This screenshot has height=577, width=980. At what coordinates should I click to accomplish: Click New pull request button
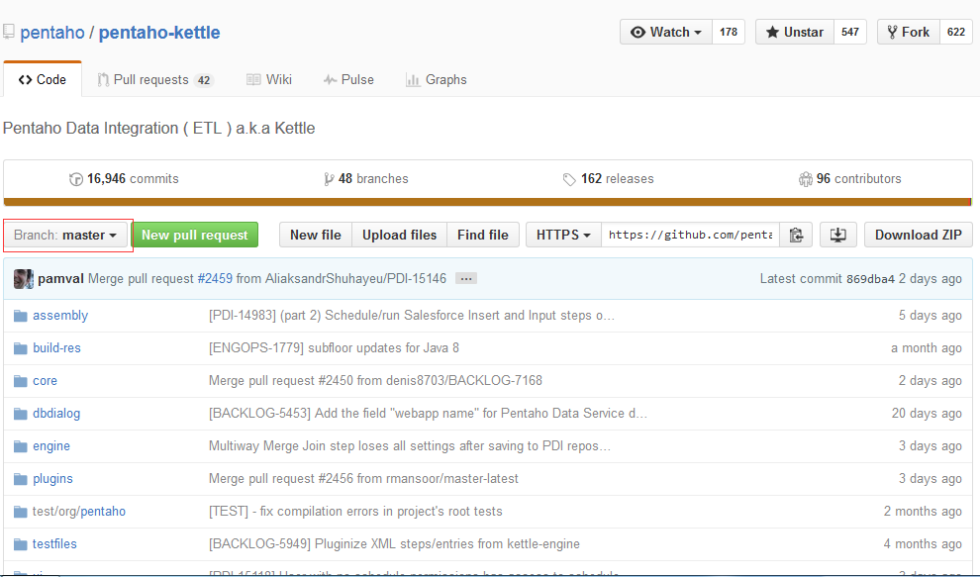click(194, 235)
